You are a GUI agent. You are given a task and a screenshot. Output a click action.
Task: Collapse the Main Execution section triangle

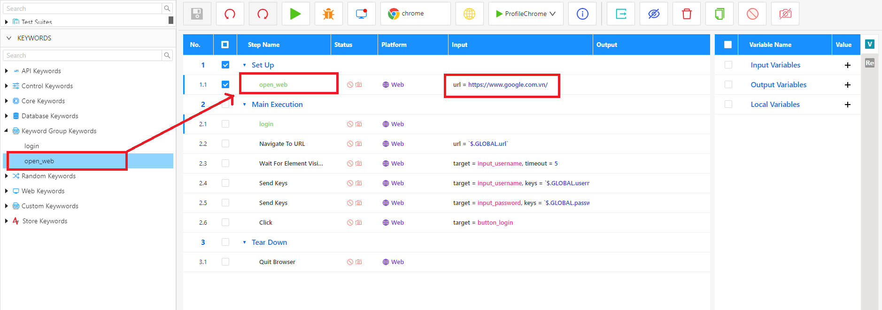click(x=244, y=105)
